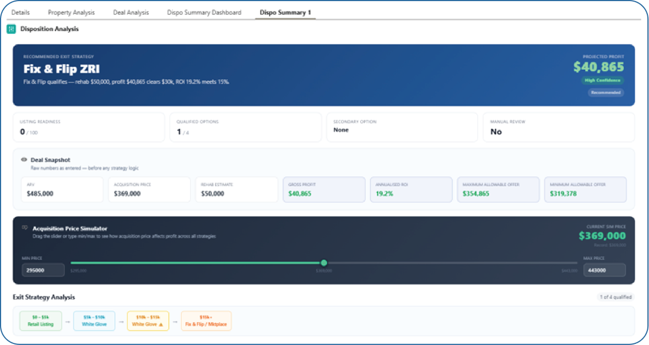
Task: Click the acquisition price slider handle
Action: (324, 263)
